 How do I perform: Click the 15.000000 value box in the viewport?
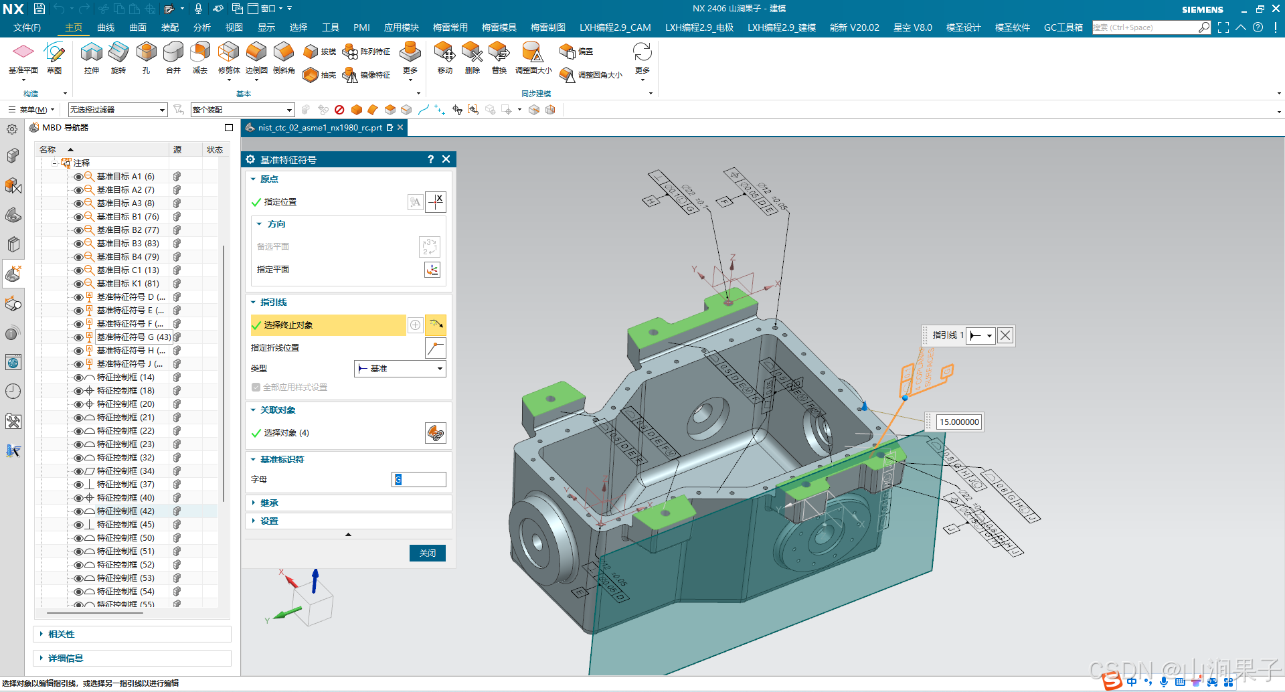point(959,422)
